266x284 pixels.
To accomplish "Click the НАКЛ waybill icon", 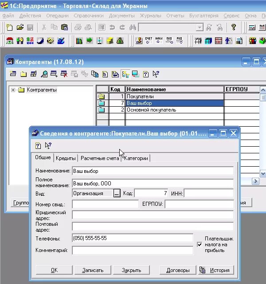I will 159,40.
